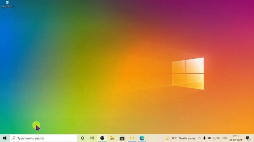
Task: Open the orange-green app icon on the taskbar
Action: (132, 138)
